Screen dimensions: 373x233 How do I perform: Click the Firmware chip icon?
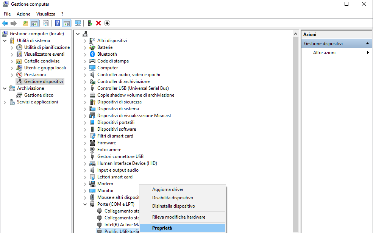tap(92, 143)
